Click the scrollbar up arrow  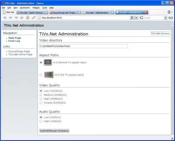pyautogui.click(x=172, y=23)
